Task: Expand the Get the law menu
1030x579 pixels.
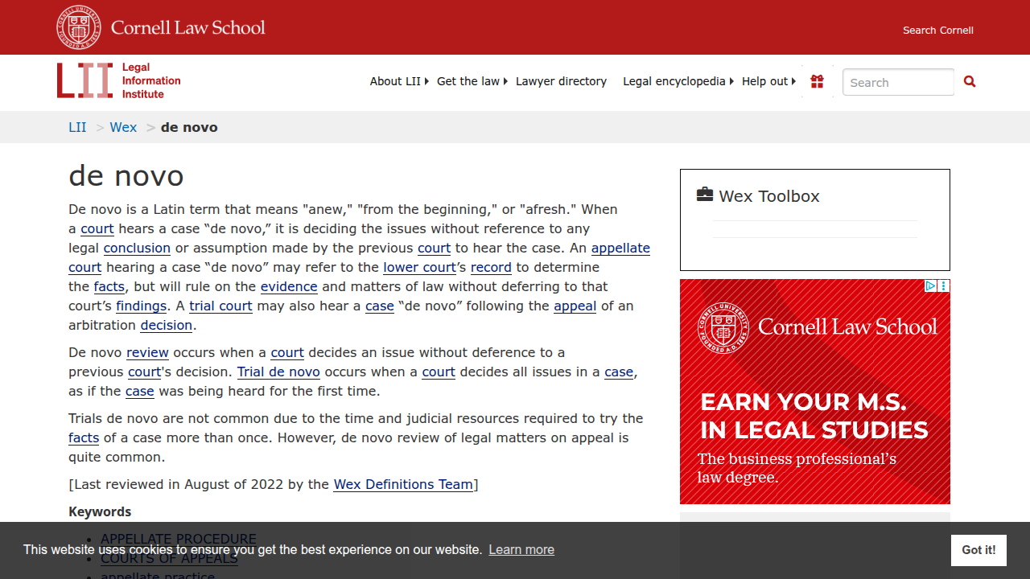Action: (x=472, y=81)
